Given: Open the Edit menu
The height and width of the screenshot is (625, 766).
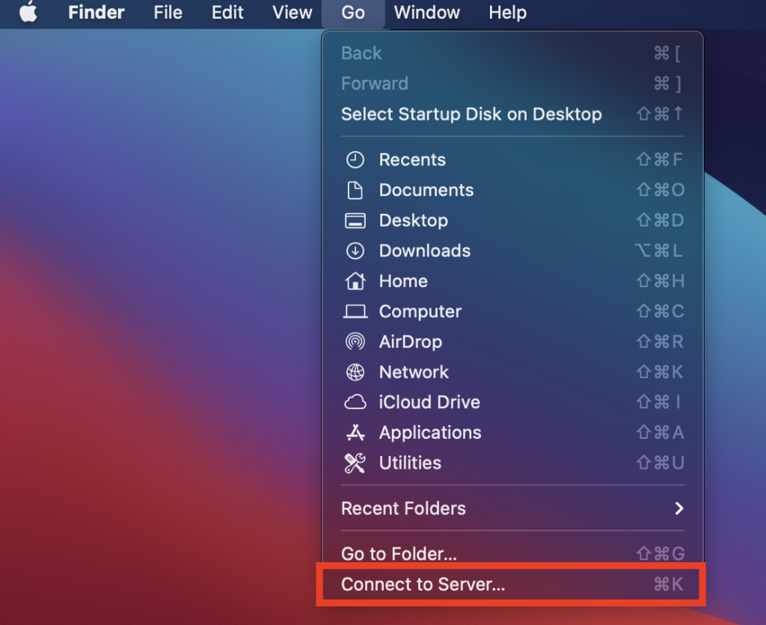Looking at the screenshot, I should point(227,12).
